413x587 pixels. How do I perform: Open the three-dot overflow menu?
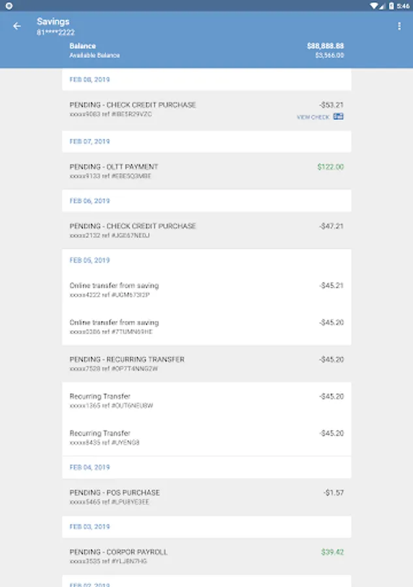399,26
